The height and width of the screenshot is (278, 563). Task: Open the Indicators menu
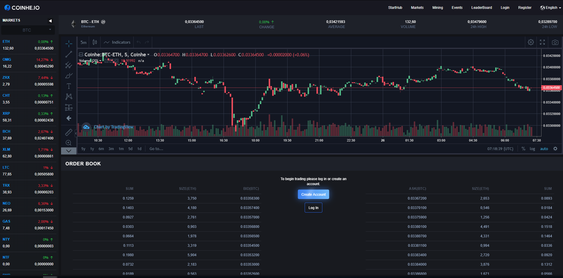tap(117, 42)
